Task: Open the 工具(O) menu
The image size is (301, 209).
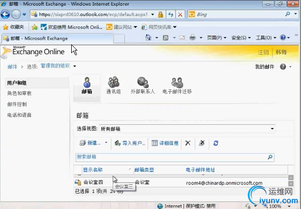Action: 266,38
